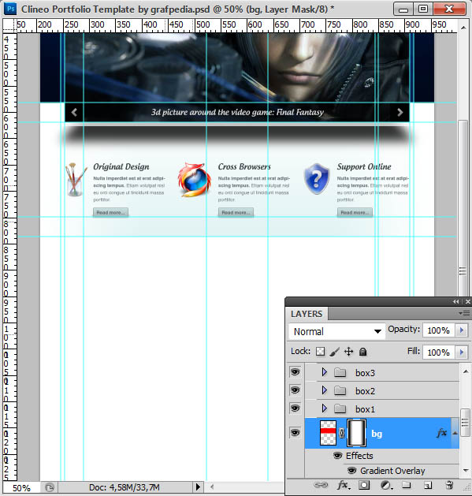Select the bg layer mask thumbnail

coord(356,433)
